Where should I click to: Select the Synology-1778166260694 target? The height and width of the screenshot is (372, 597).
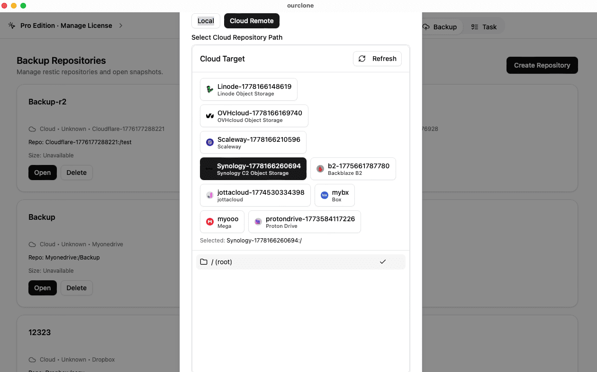tap(253, 169)
